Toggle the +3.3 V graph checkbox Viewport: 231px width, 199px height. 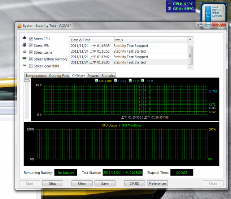[x=115, y=80]
